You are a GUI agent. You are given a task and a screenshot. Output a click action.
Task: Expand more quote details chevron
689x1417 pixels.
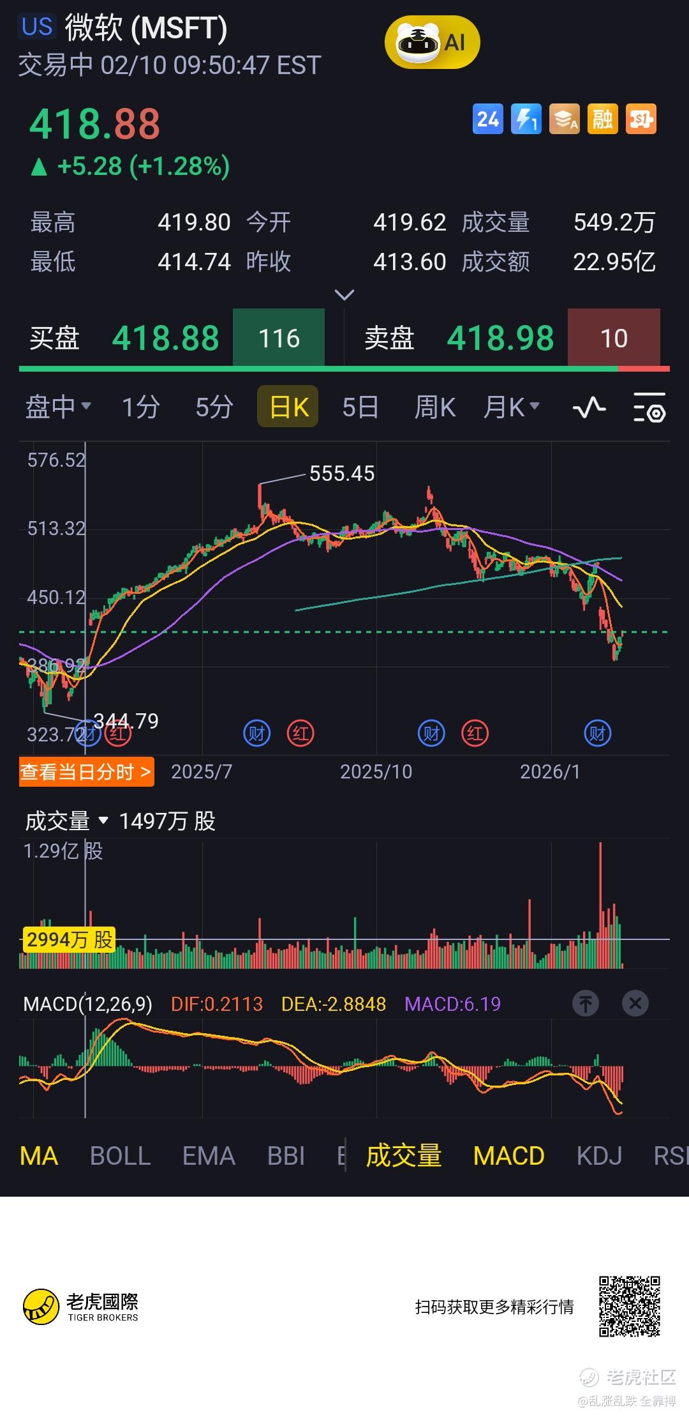coord(344,295)
